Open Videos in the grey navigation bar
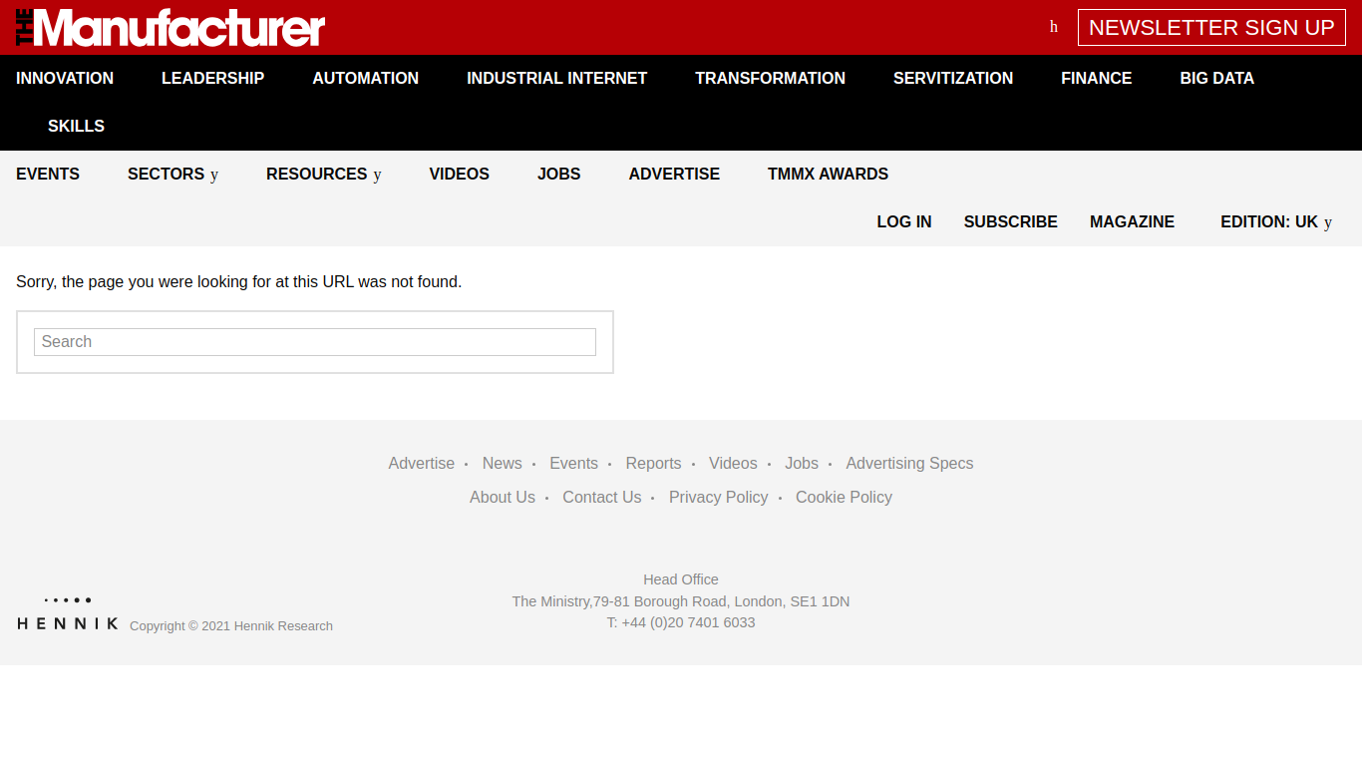The height and width of the screenshot is (766, 1362). (459, 174)
